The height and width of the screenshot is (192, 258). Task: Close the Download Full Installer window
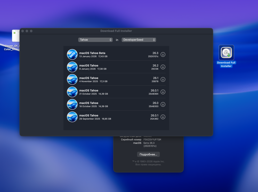23,31
